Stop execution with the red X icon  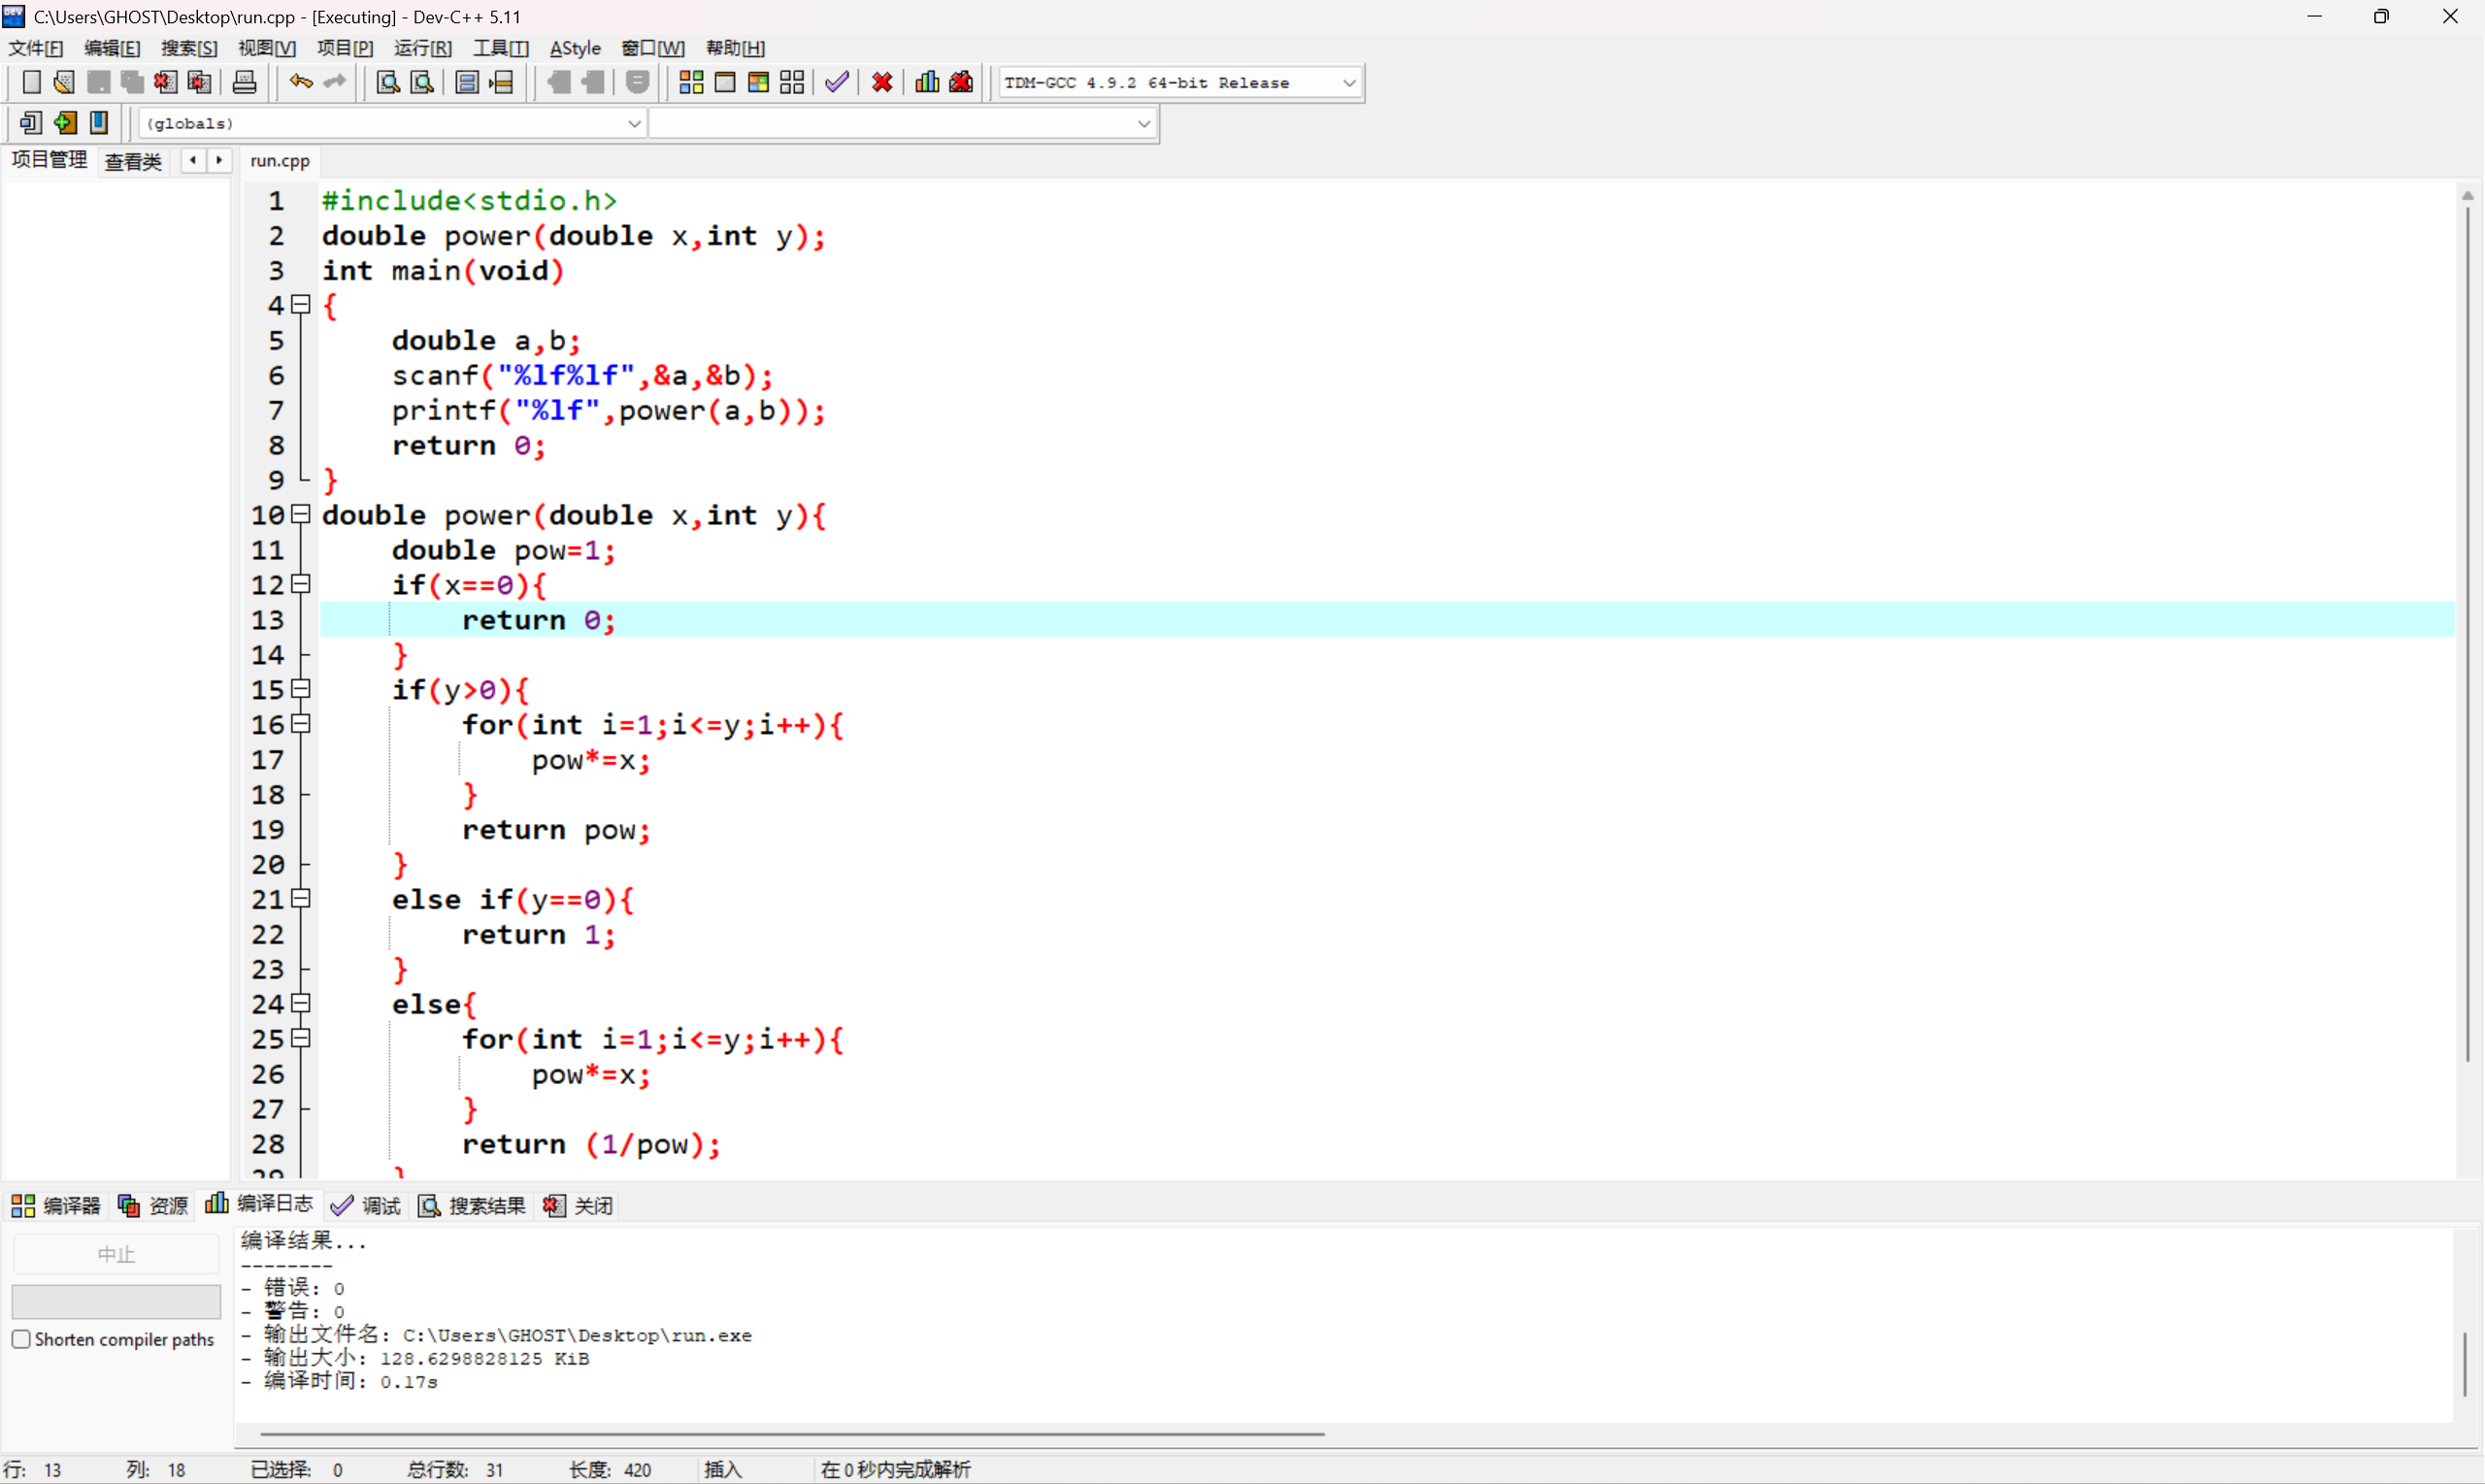point(882,83)
